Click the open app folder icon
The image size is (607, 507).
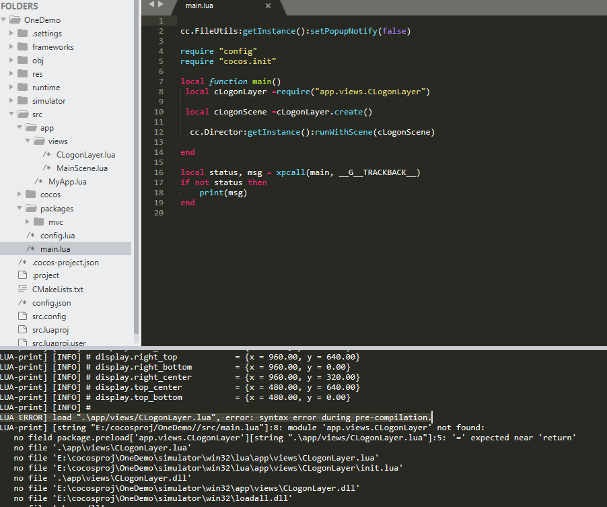[32, 127]
